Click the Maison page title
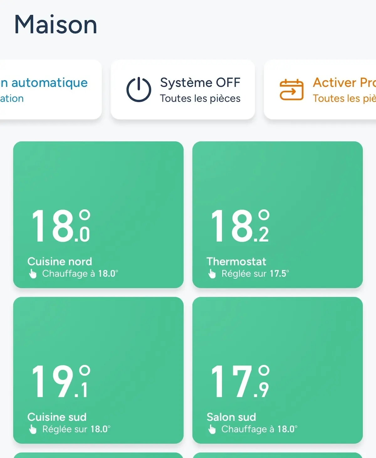Screen dimensions: 376x458 pyautogui.click(x=55, y=24)
